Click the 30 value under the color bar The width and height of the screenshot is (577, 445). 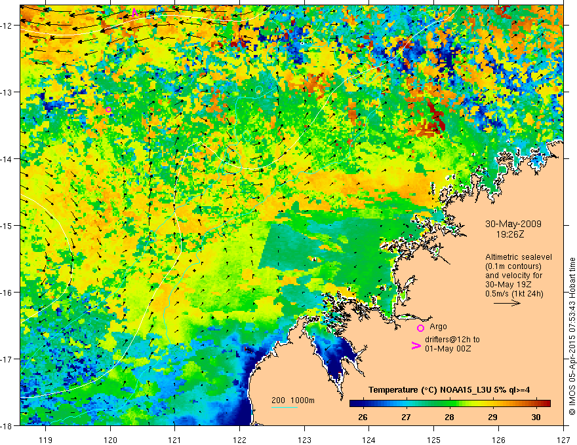(x=536, y=417)
